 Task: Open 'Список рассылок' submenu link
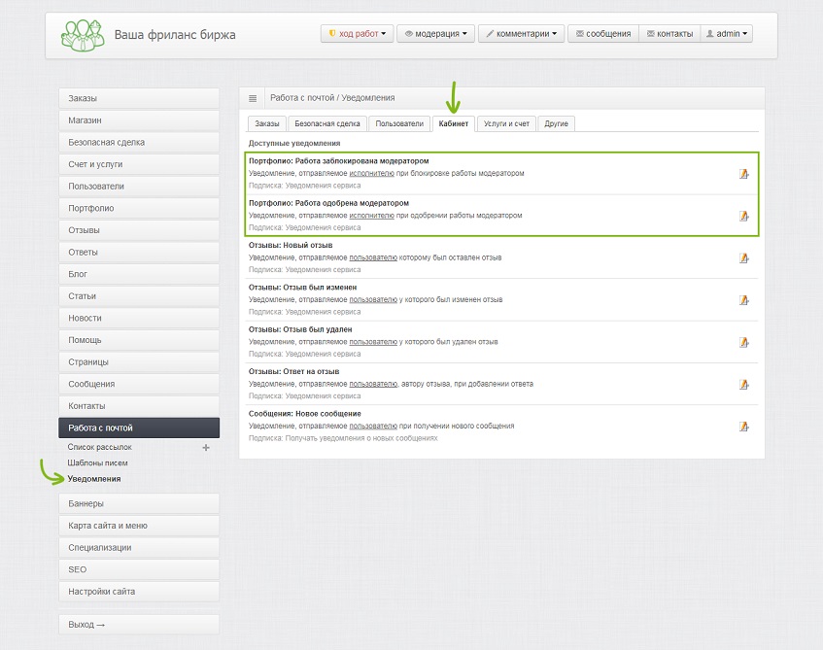pos(100,447)
